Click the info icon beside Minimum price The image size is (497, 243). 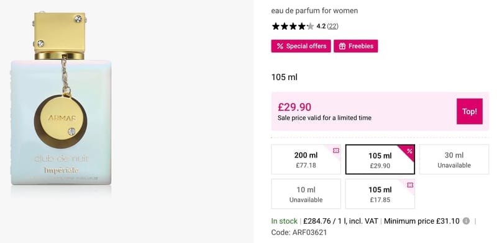466,221
